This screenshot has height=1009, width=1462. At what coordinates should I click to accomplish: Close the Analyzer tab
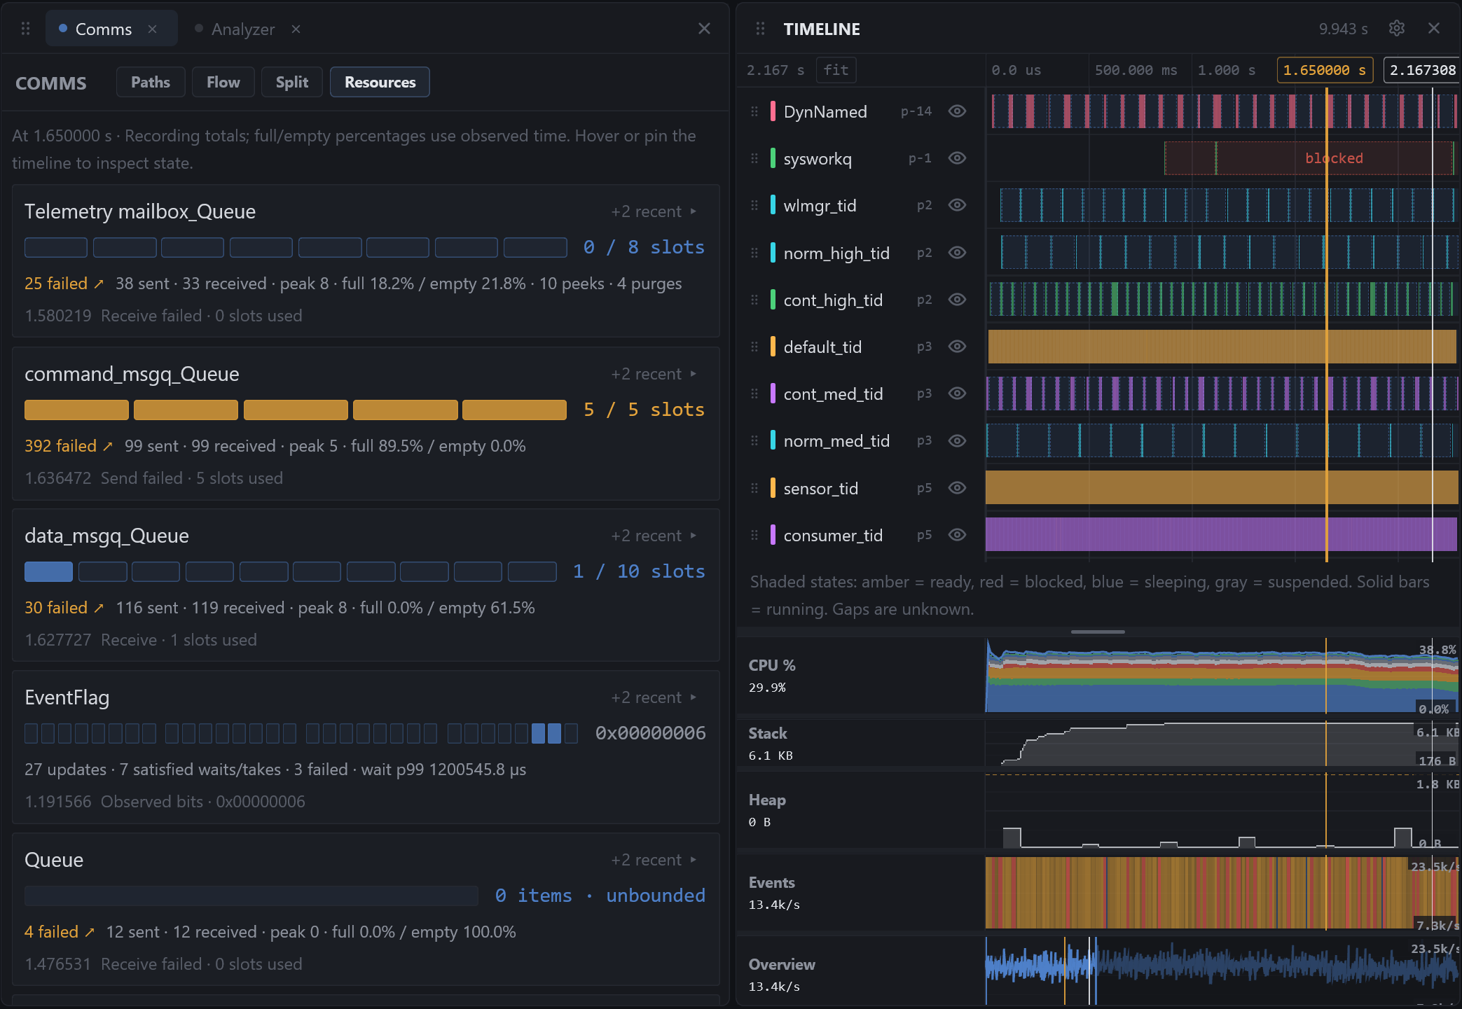point(296,29)
